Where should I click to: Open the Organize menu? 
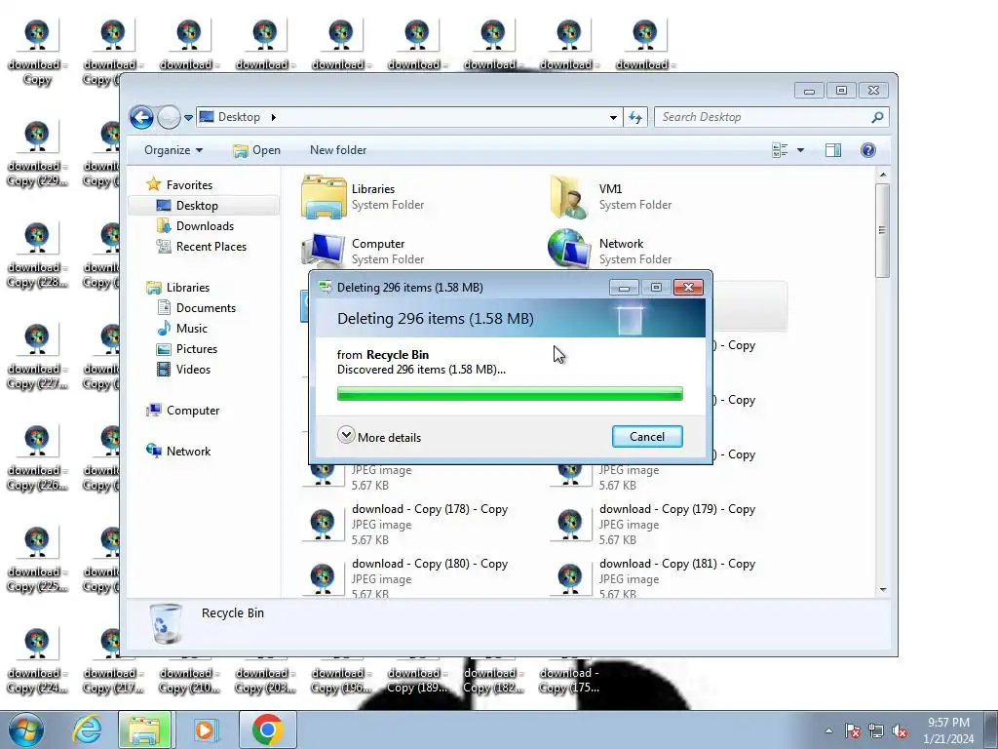[173, 150]
